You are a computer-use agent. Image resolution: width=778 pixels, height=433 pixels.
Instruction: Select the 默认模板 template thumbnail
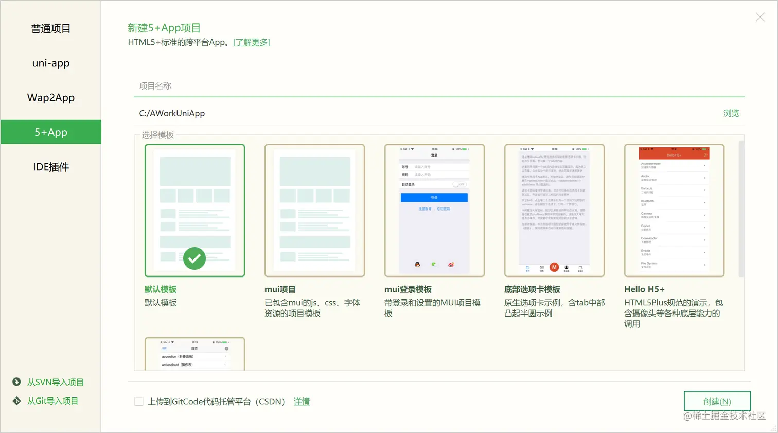coord(194,211)
